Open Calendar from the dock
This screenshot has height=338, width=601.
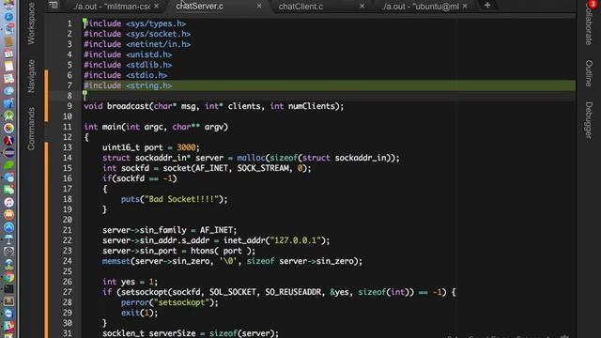coord(8,54)
